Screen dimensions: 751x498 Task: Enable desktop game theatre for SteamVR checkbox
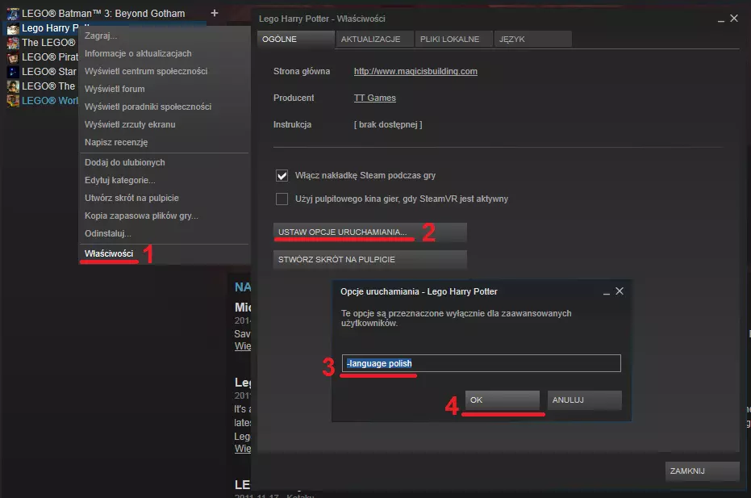point(282,199)
